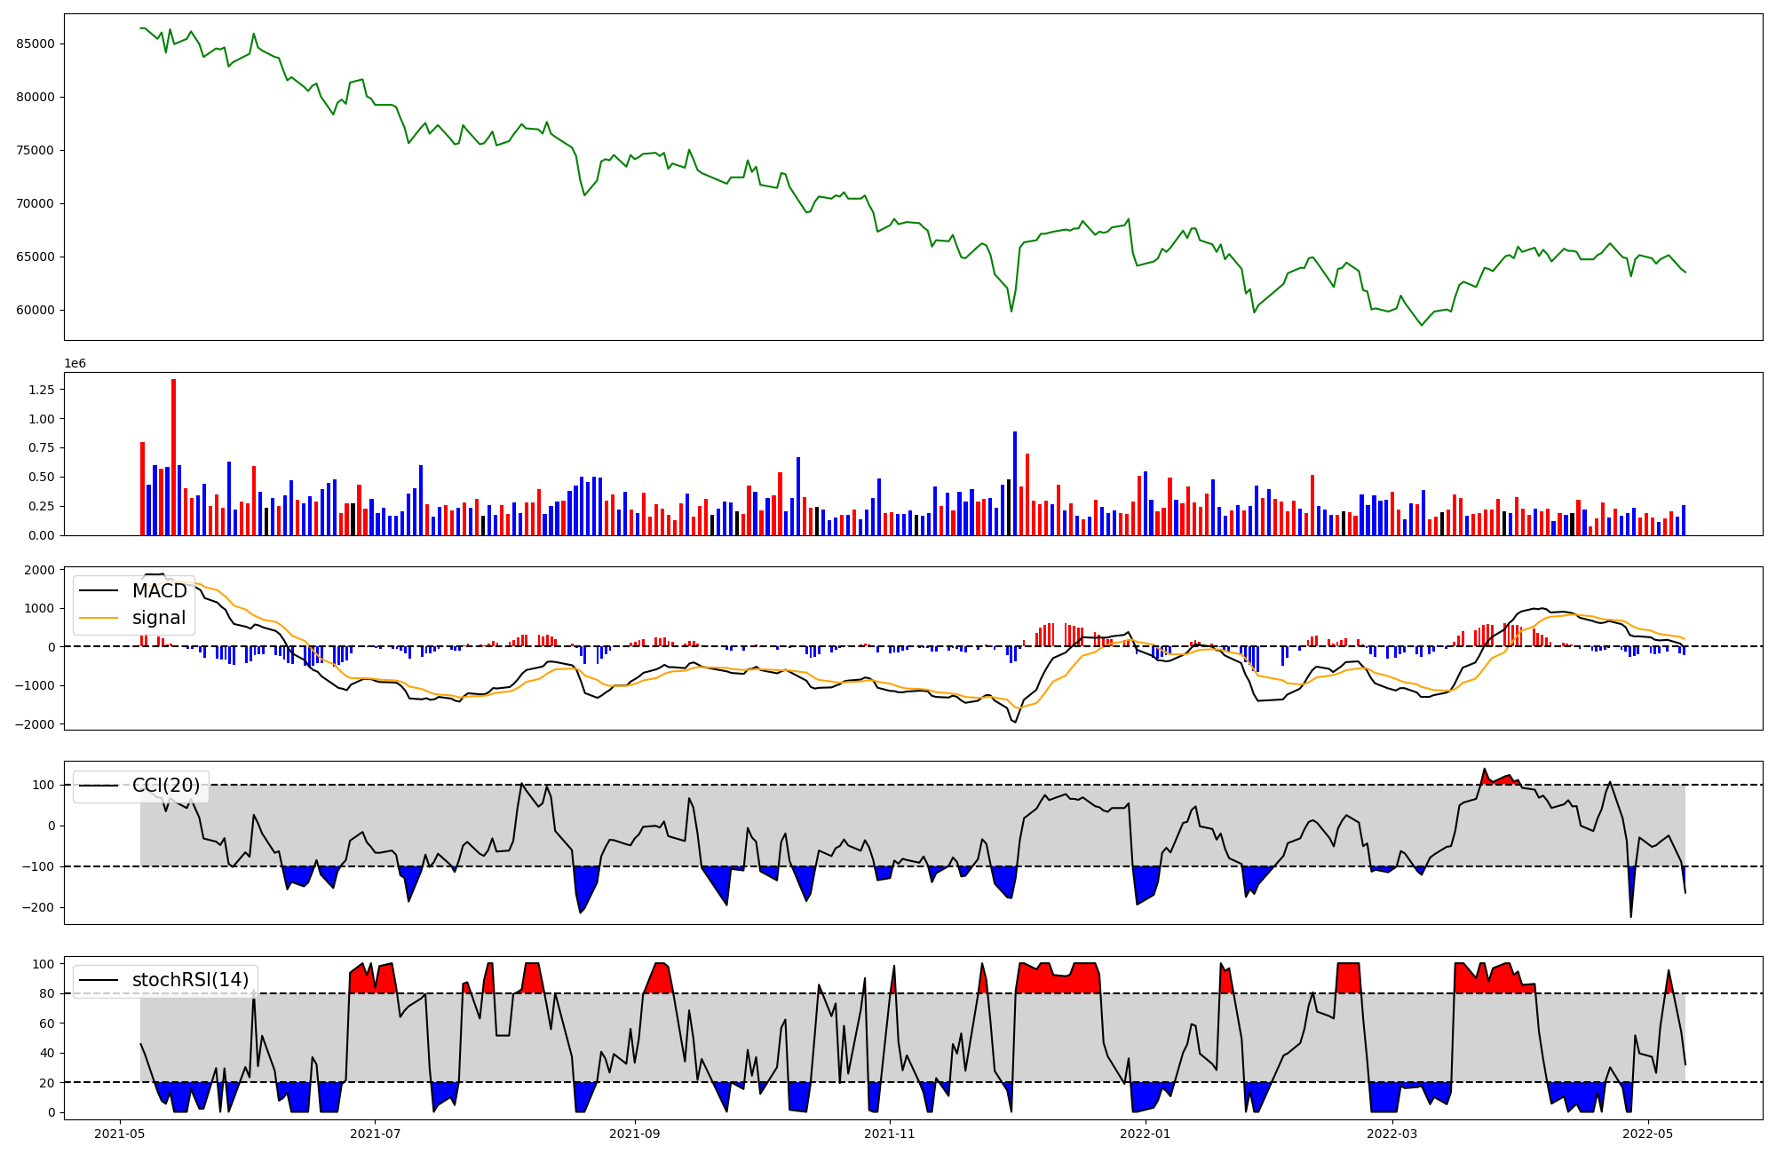Click the MACD legend entry
Viewport: 1776px width, 1154px height.
tap(159, 591)
